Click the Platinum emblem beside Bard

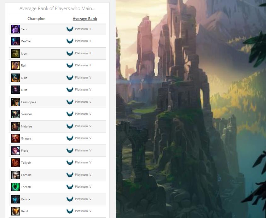(70, 211)
